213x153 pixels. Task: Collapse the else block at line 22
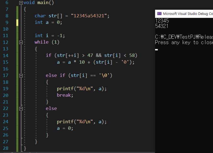21,109
